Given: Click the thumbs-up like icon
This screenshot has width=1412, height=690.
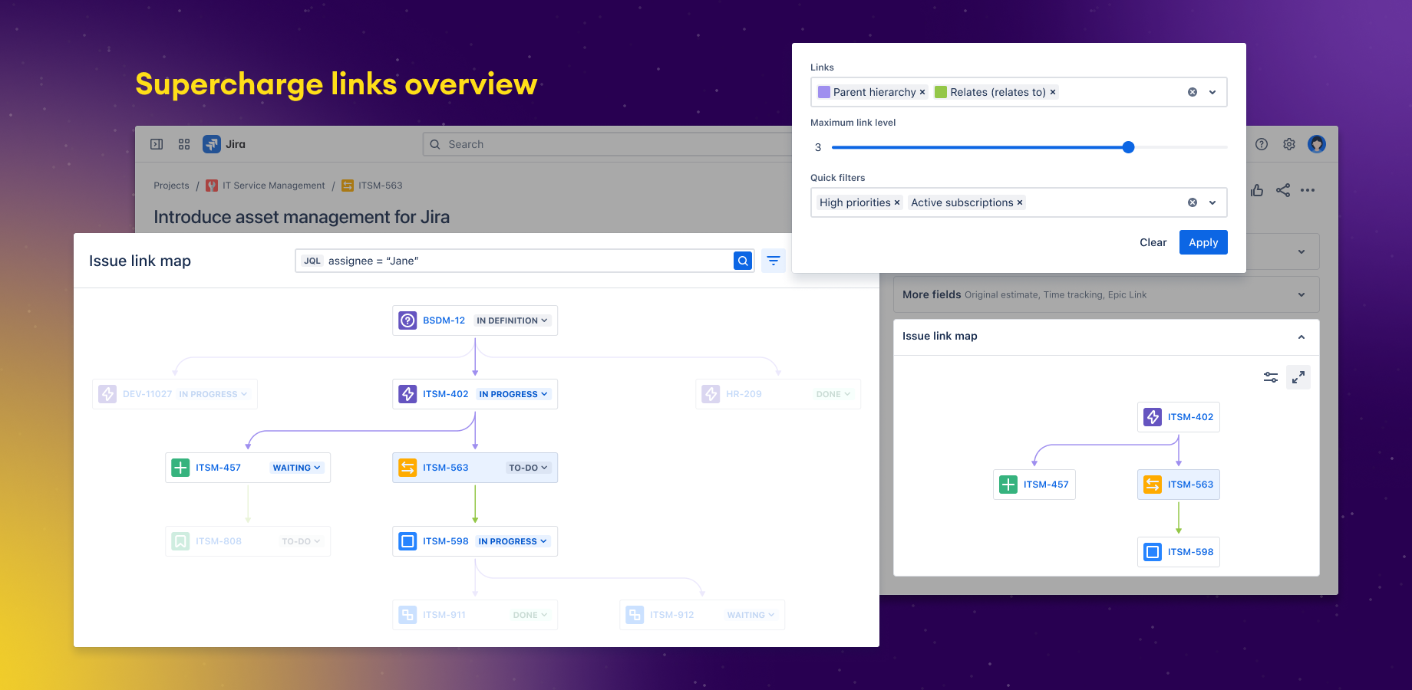Looking at the screenshot, I should pos(1257,190).
